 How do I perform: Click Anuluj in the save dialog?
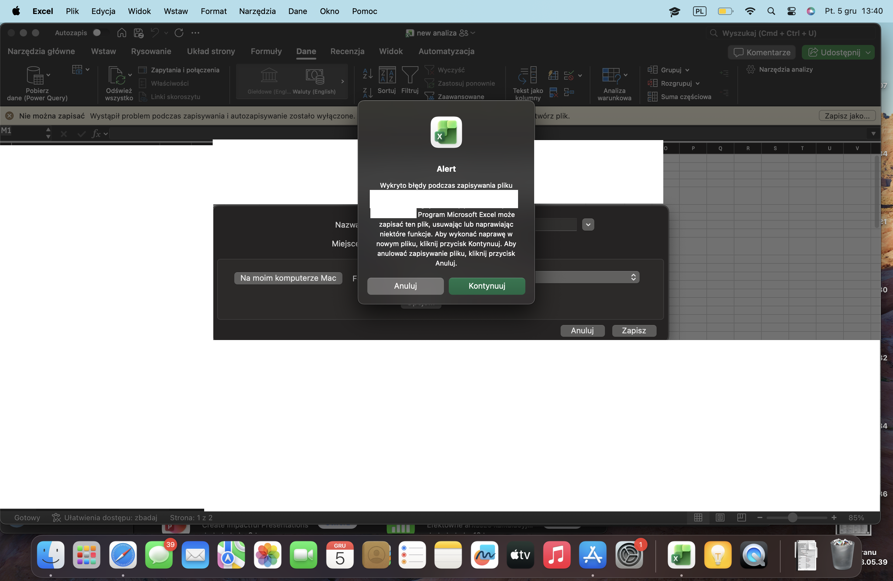point(582,330)
